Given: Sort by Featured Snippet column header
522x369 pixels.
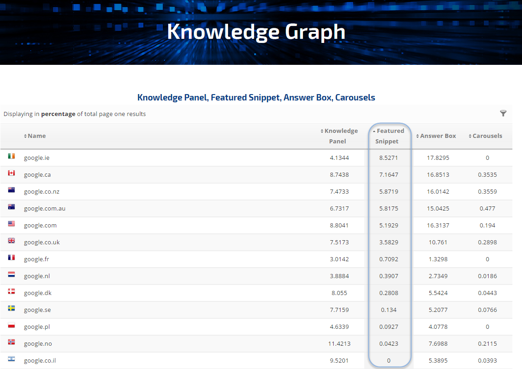Looking at the screenshot, I should pyautogui.click(x=389, y=136).
